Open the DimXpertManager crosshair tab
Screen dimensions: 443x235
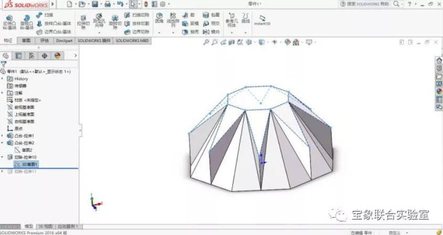click(45, 56)
